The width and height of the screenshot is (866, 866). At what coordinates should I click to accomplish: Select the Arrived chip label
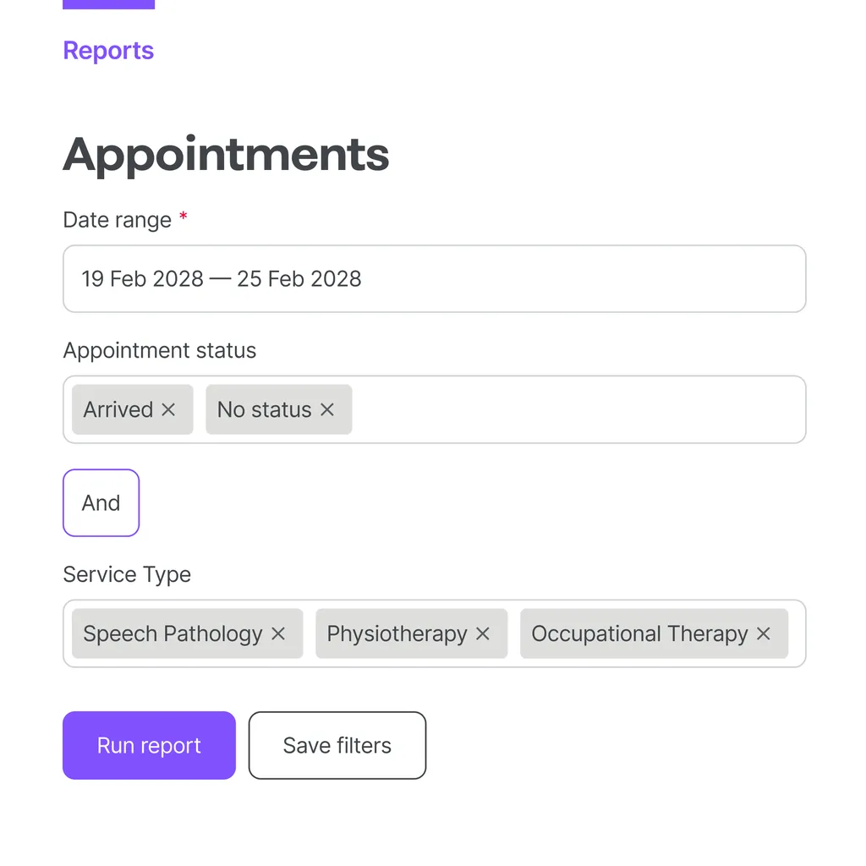(118, 410)
